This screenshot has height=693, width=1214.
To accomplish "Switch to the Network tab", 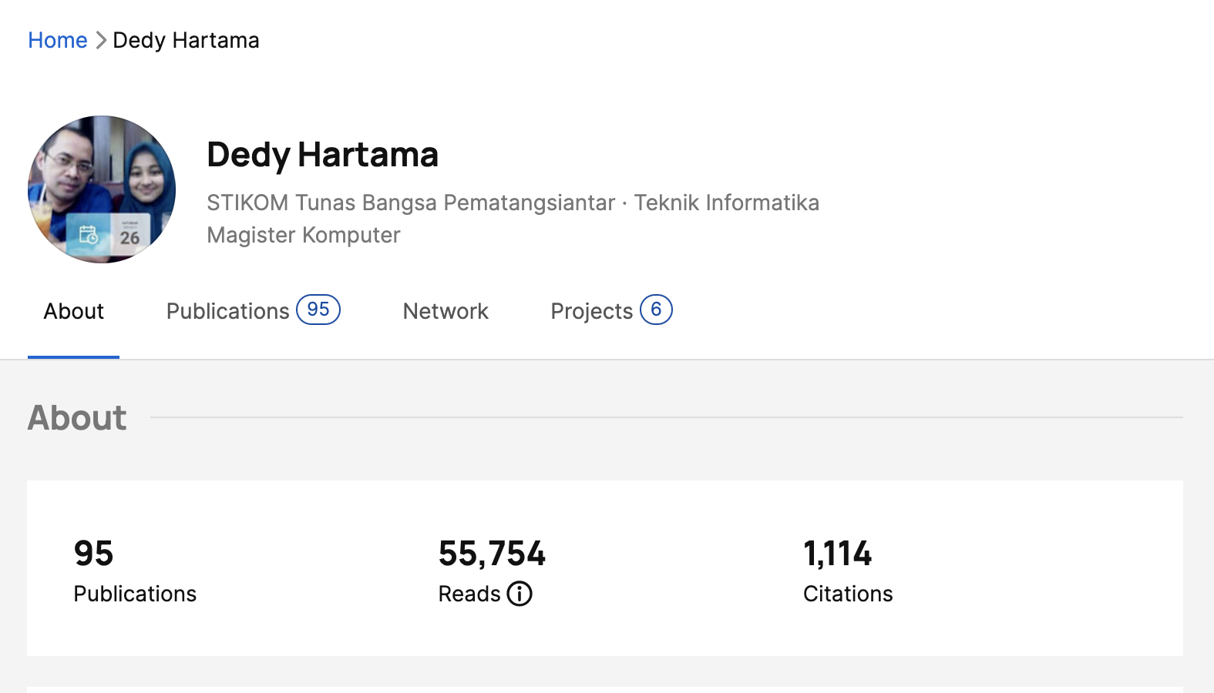I will 446,311.
